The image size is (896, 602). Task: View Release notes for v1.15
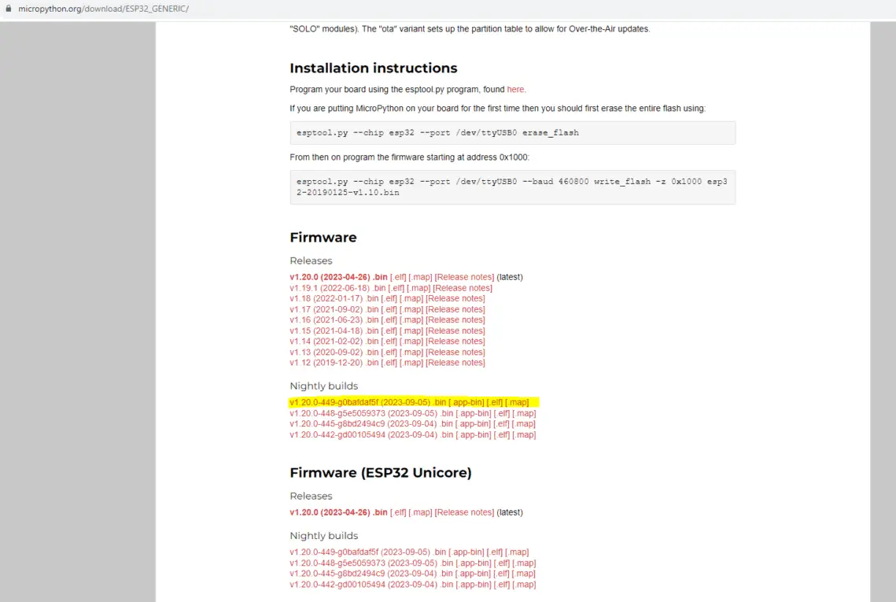click(455, 331)
